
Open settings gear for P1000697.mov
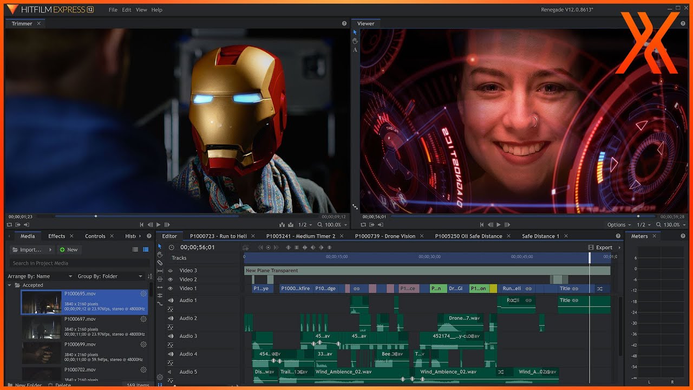[143, 319]
